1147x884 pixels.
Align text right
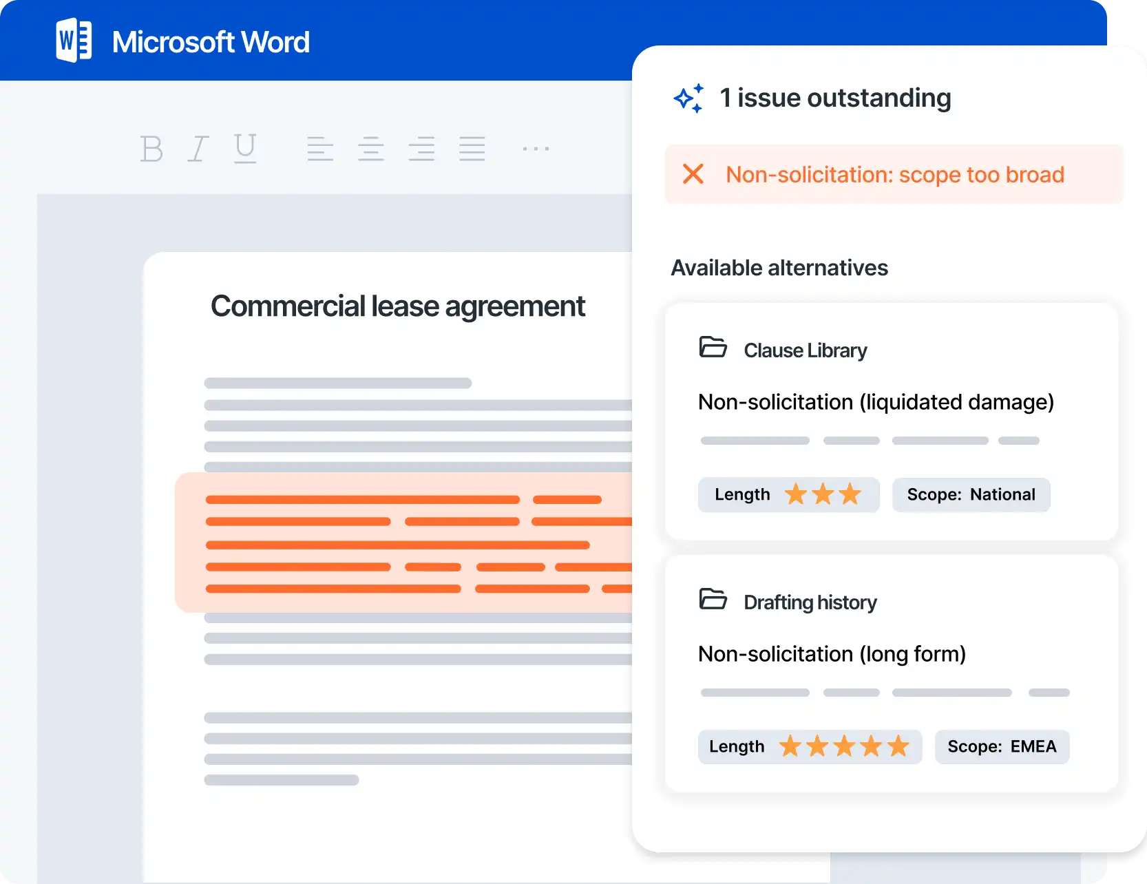coord(421,149)
